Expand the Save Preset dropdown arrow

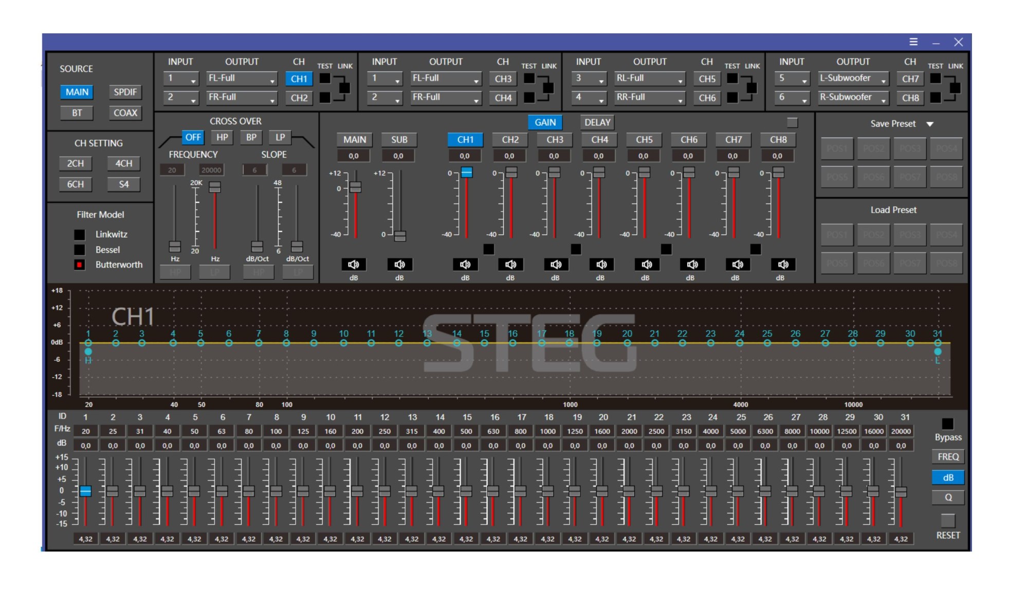(x=930, y=124)
